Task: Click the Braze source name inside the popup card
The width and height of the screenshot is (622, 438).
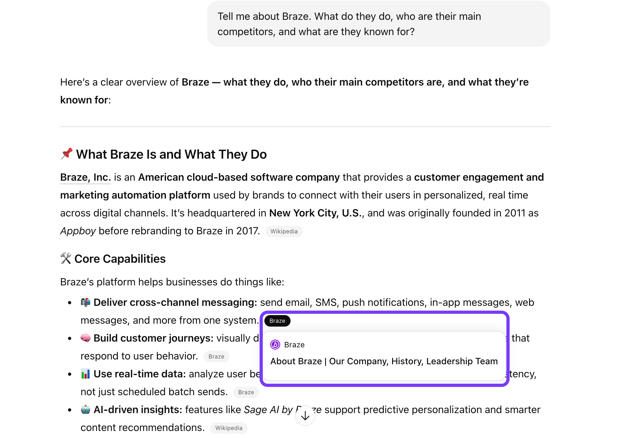Action: (x=294, y=345)
